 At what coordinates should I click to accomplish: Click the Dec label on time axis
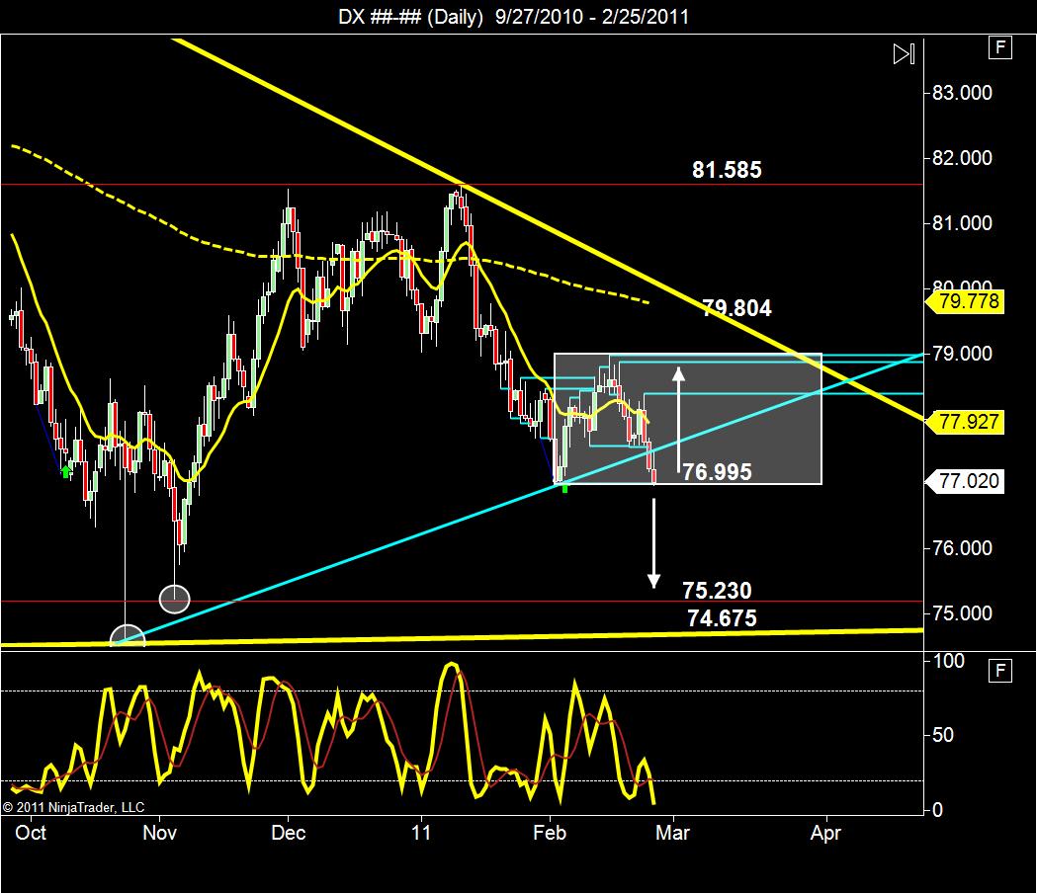point(289,833)
